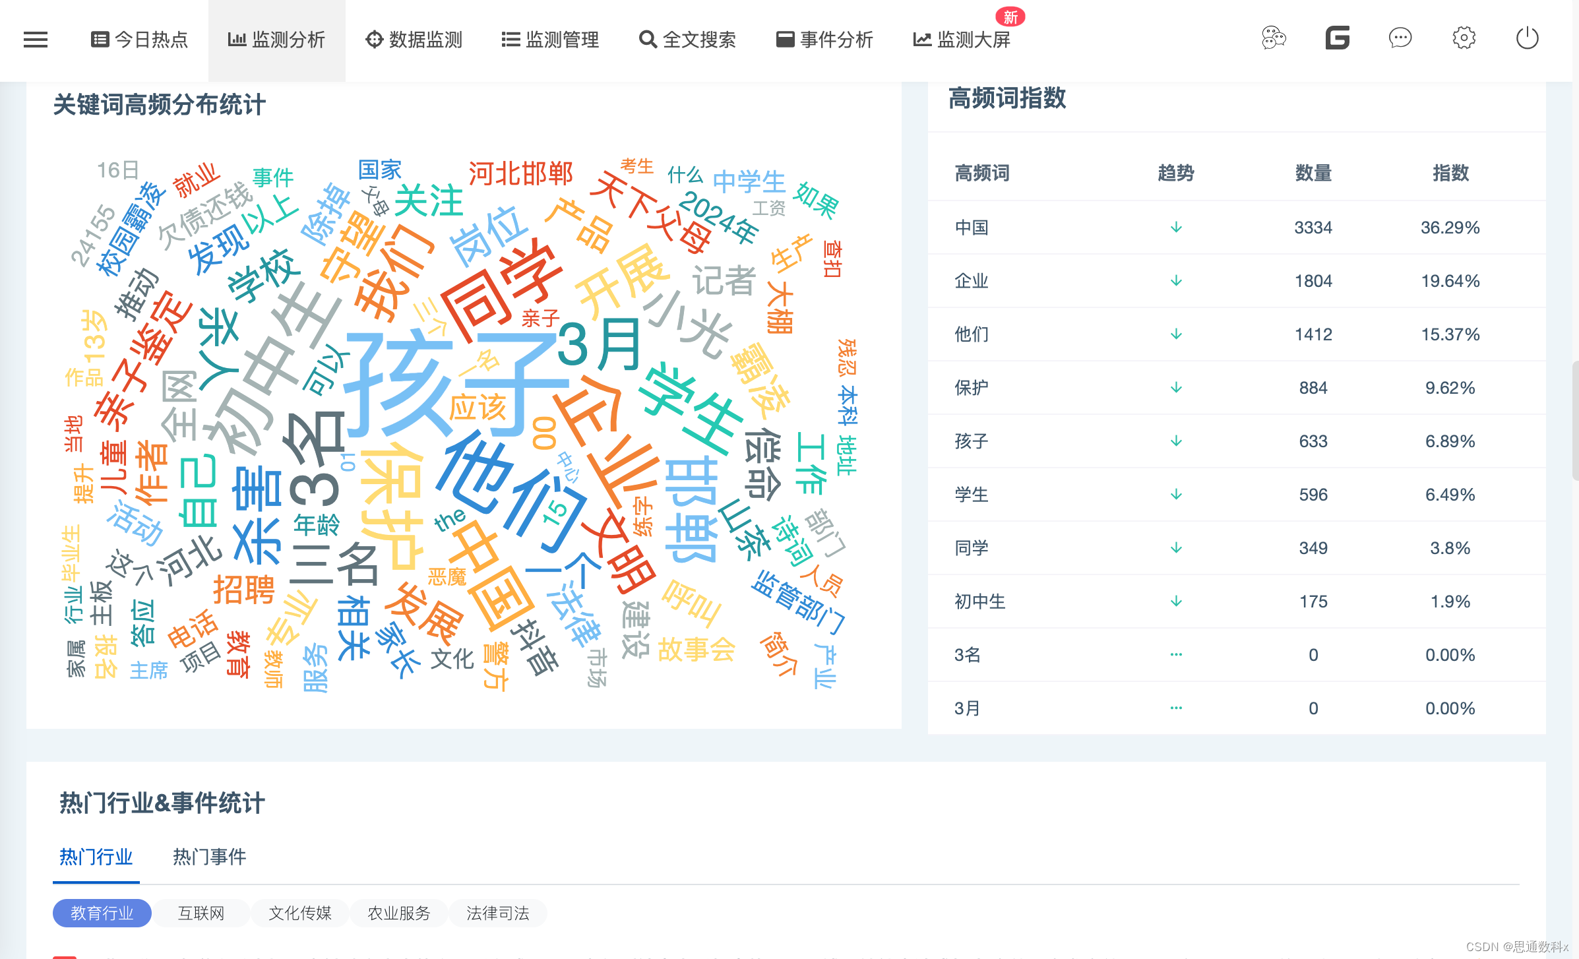
Task: Click the power logout icon
Action: coord(1527,38)
